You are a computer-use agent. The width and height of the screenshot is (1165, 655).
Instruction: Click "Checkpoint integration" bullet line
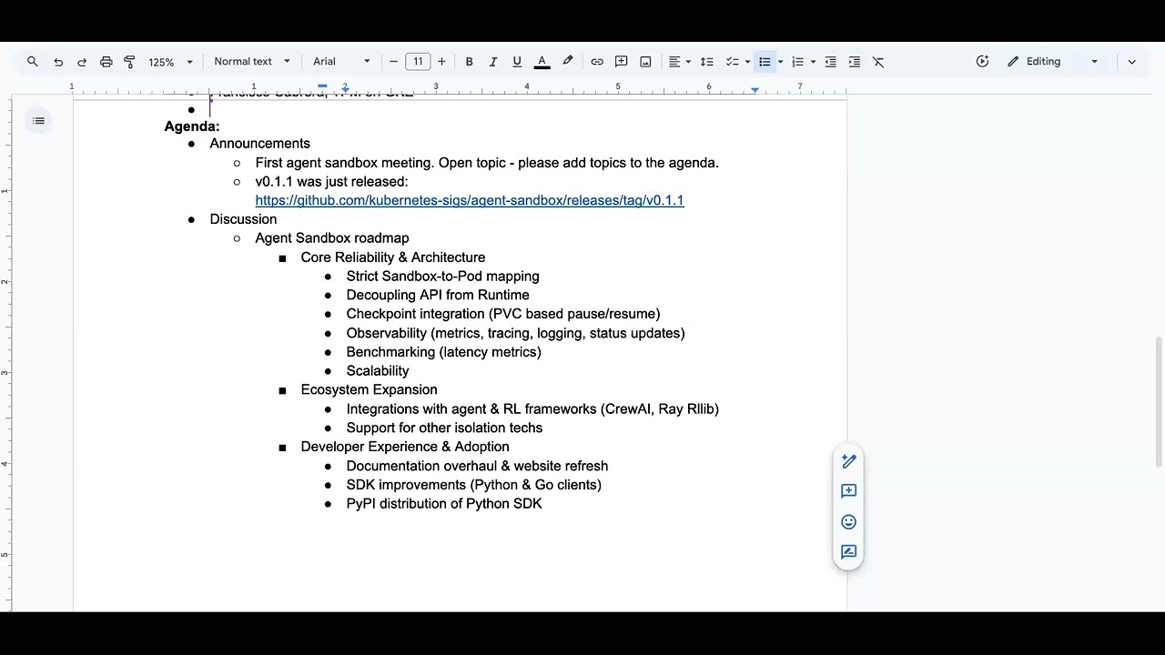point(503,314)
